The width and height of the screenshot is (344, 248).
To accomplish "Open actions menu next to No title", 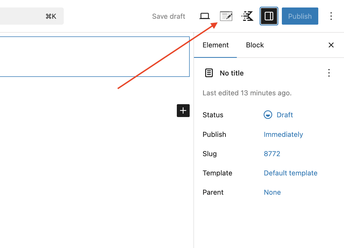I will point(329,73).
